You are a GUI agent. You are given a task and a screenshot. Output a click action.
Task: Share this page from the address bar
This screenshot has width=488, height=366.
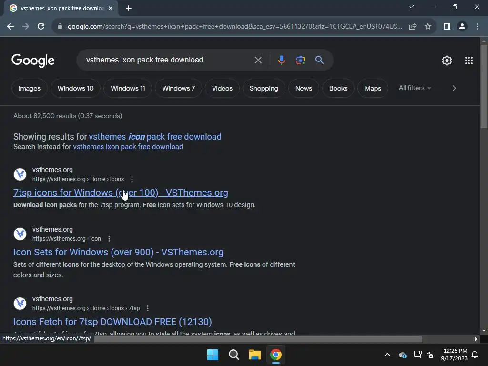coord(413,27)
